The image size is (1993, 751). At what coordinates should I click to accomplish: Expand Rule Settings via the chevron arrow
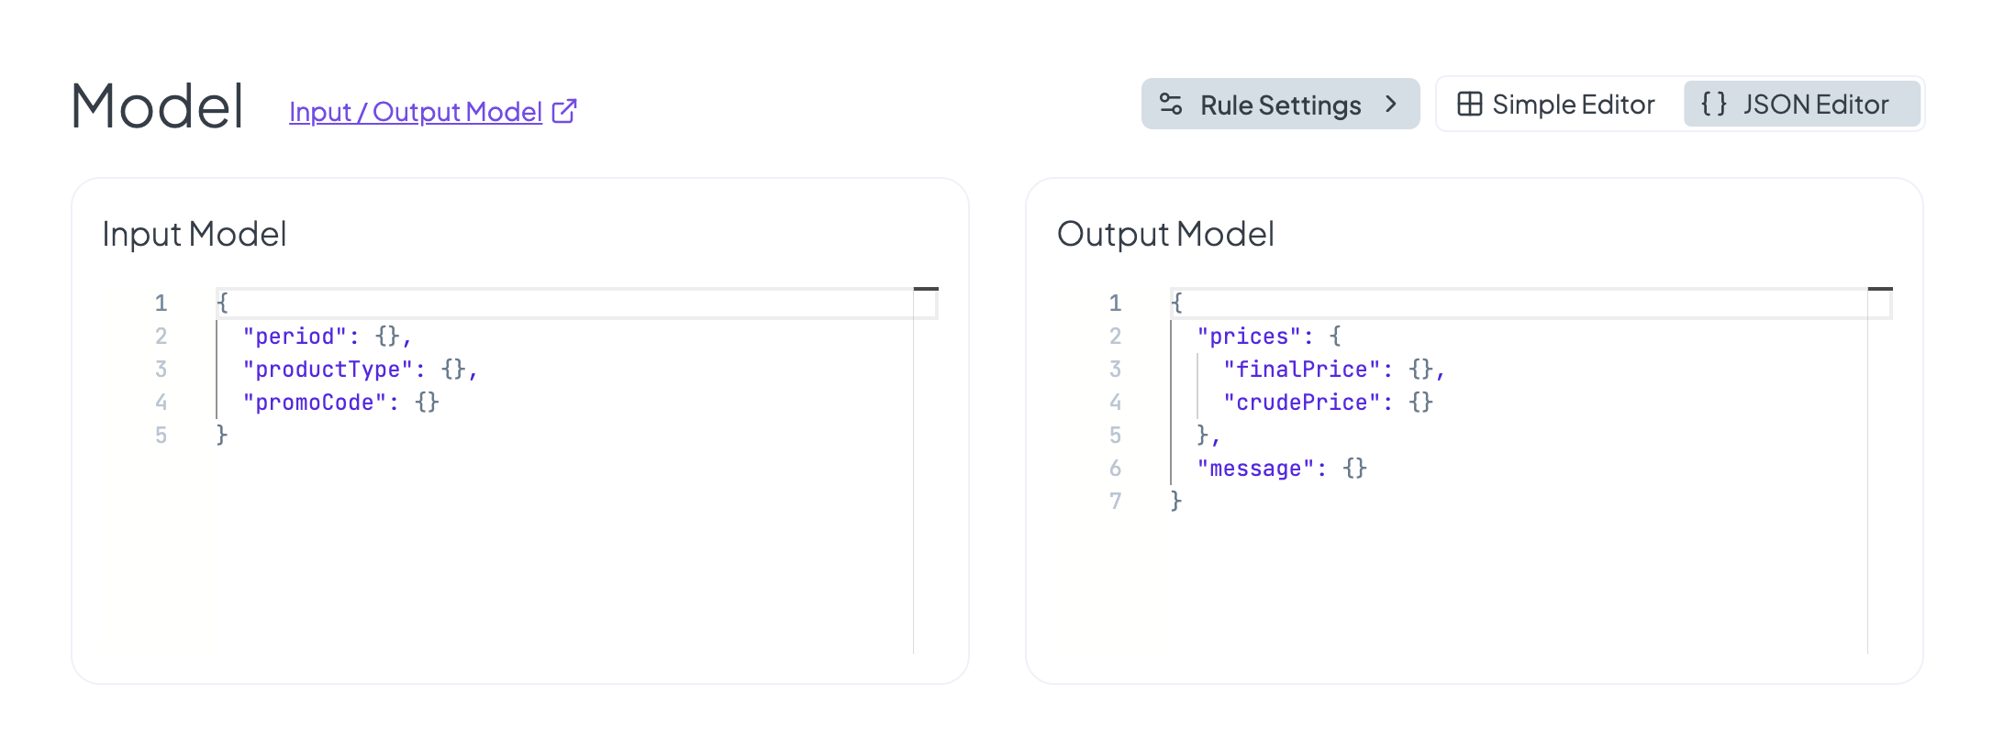tap(1391, 105)
